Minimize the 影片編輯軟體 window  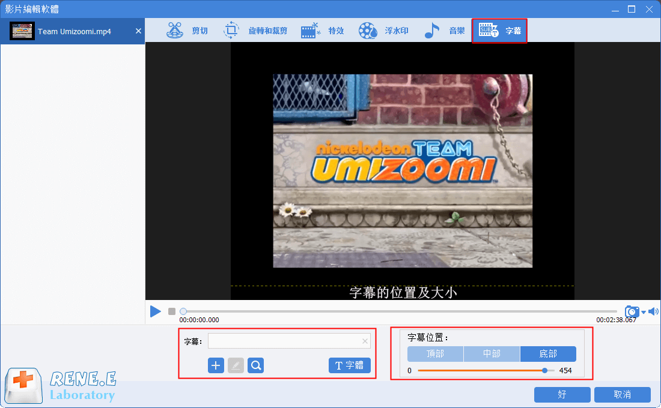pos(615,9)
